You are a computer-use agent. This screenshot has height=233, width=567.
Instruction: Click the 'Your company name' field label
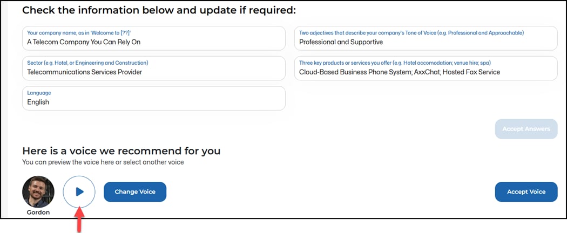pos(79,33)
